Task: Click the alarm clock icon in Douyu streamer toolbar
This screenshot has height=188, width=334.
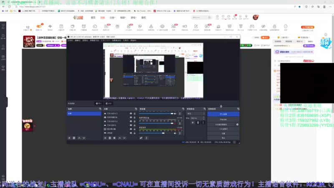Action: tap(84, 26)
